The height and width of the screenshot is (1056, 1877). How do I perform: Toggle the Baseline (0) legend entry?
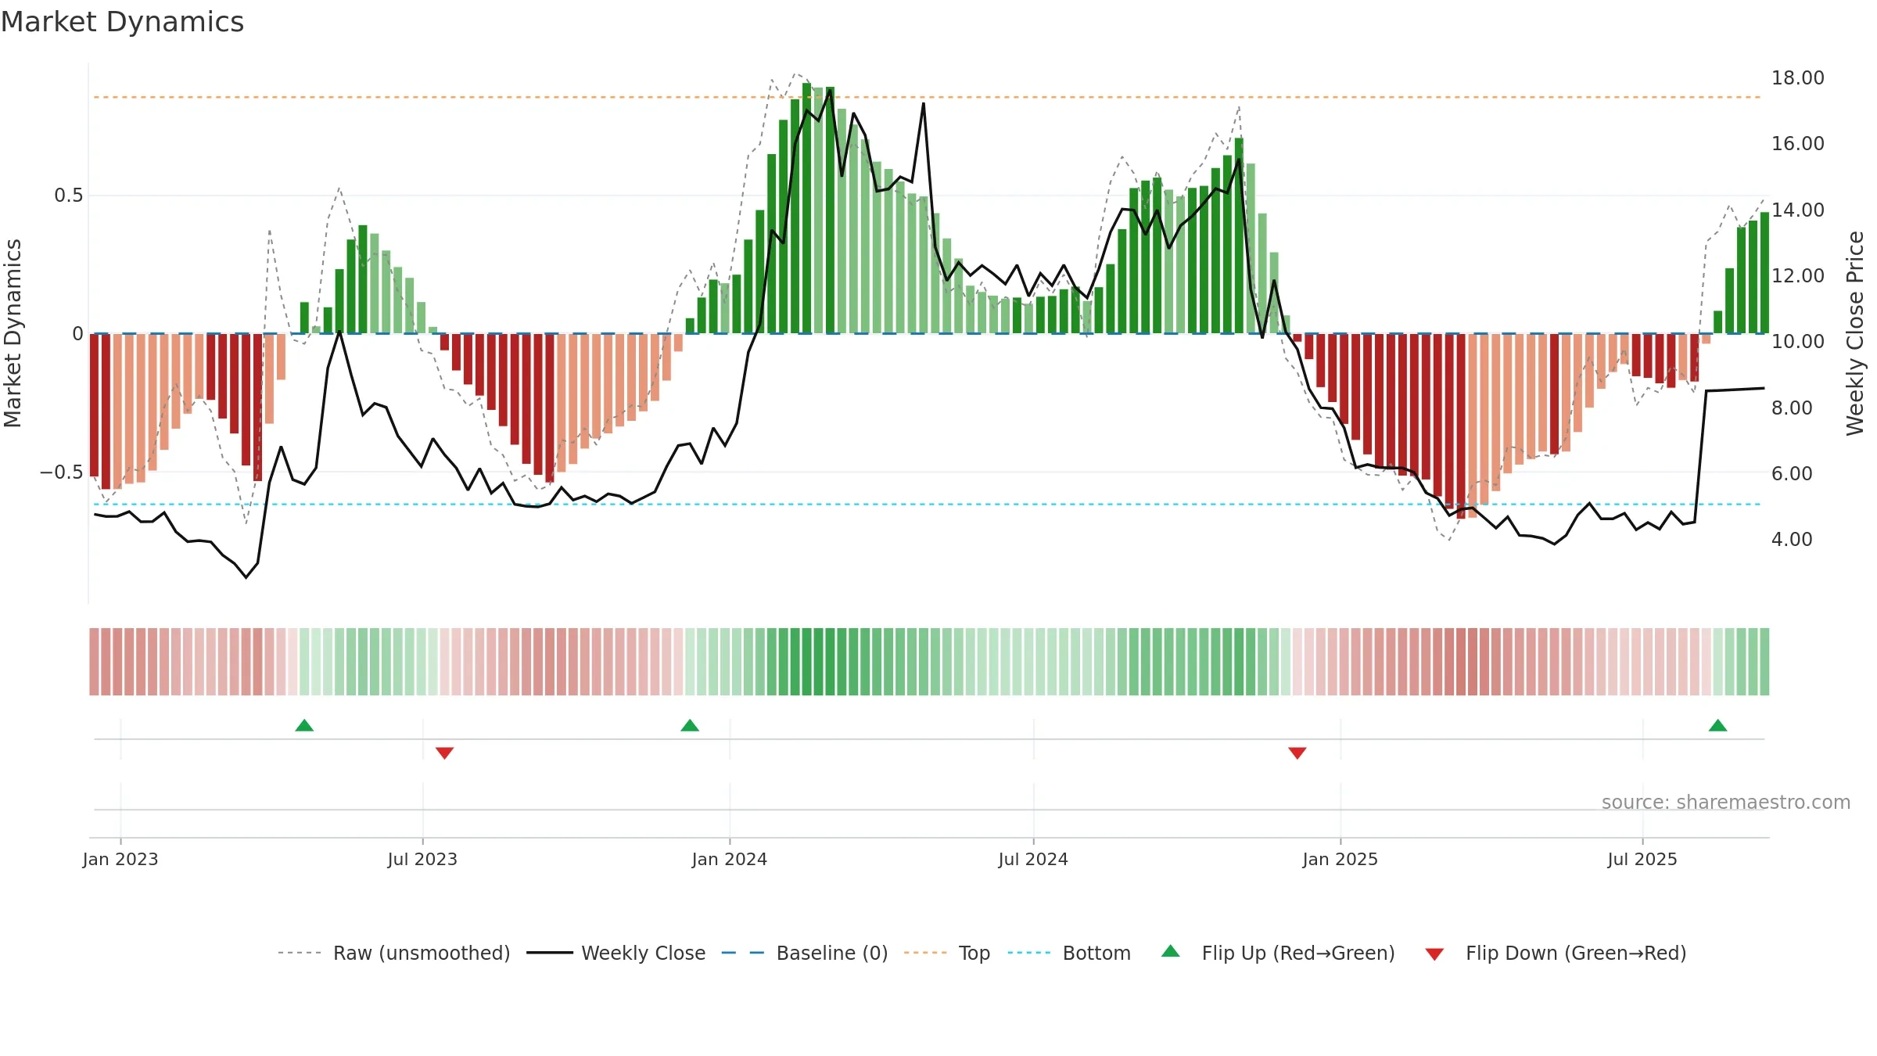coord(805,953)
